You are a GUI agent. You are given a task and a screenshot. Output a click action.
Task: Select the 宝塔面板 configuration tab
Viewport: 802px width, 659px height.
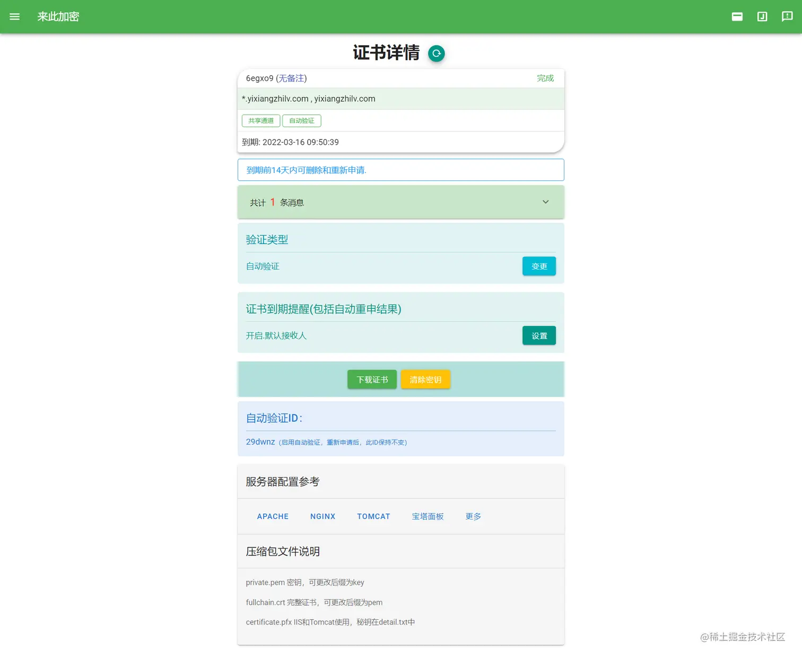click(428, 516)
